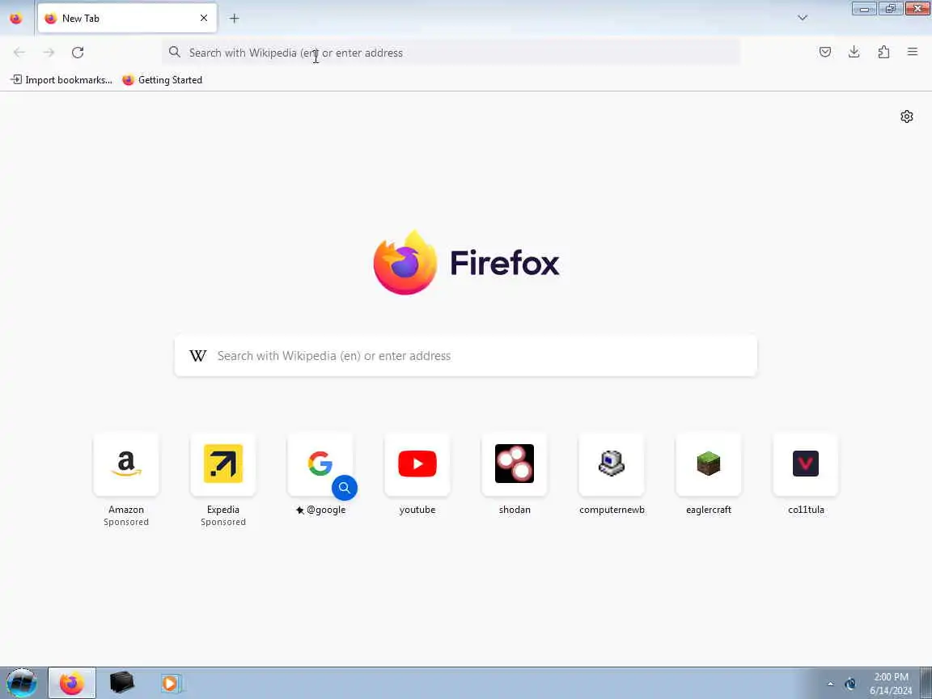Open Save to Pocket button
The image size is (932, 699).
825,52
